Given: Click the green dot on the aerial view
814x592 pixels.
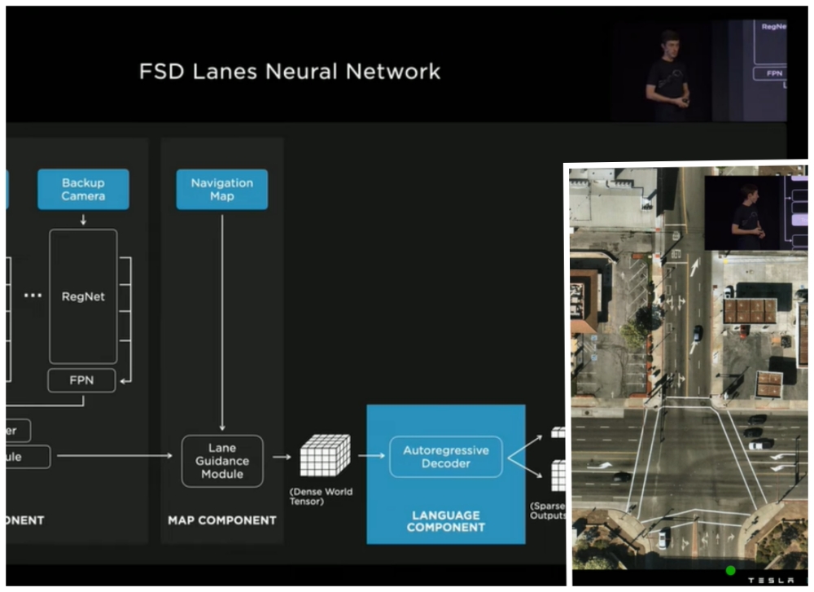Looking at the screenshot, I should (x=730, y=570).
